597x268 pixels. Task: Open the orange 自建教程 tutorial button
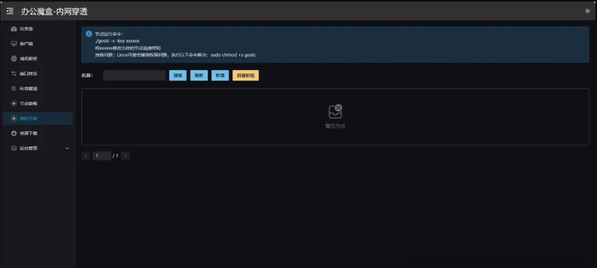[246, 76]
